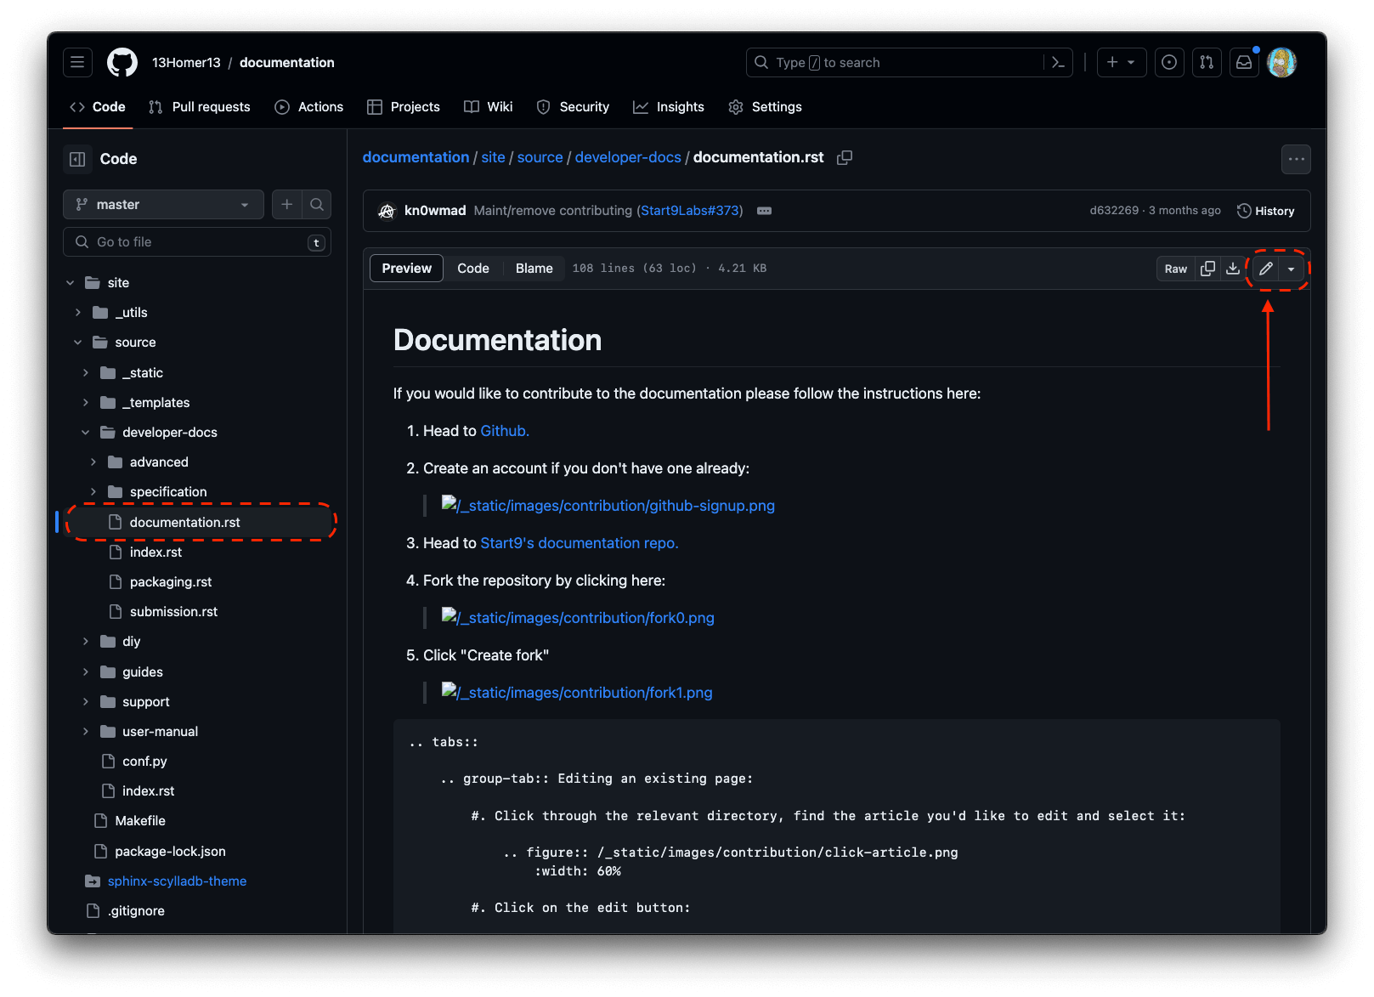The height and width of the screenshot is (997, 1374).
Task: Open more edit options dropdown arrow
Action: [1291, 269]
